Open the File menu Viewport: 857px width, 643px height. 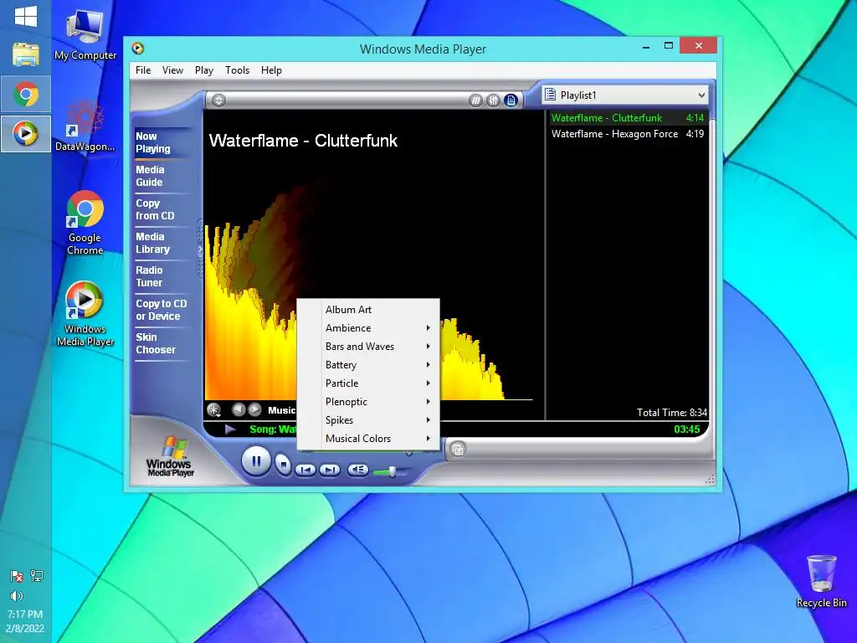click(x=143, y=70)
